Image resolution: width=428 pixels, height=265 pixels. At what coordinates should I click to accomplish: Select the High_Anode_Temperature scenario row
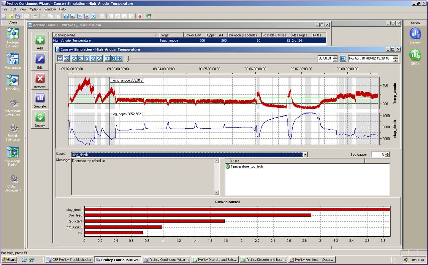(x=189, y=41)
